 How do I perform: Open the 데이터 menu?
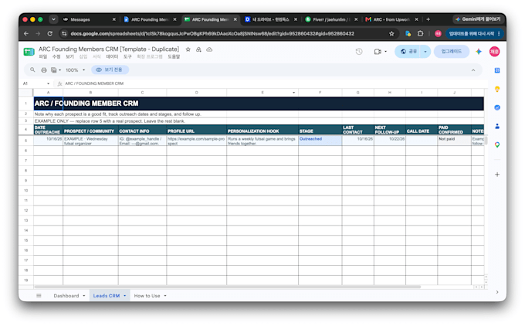click(x=112, y=56)
